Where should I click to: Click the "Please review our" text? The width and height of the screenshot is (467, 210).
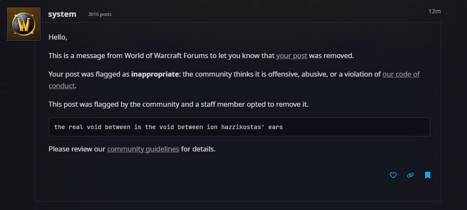click(77, 149)
